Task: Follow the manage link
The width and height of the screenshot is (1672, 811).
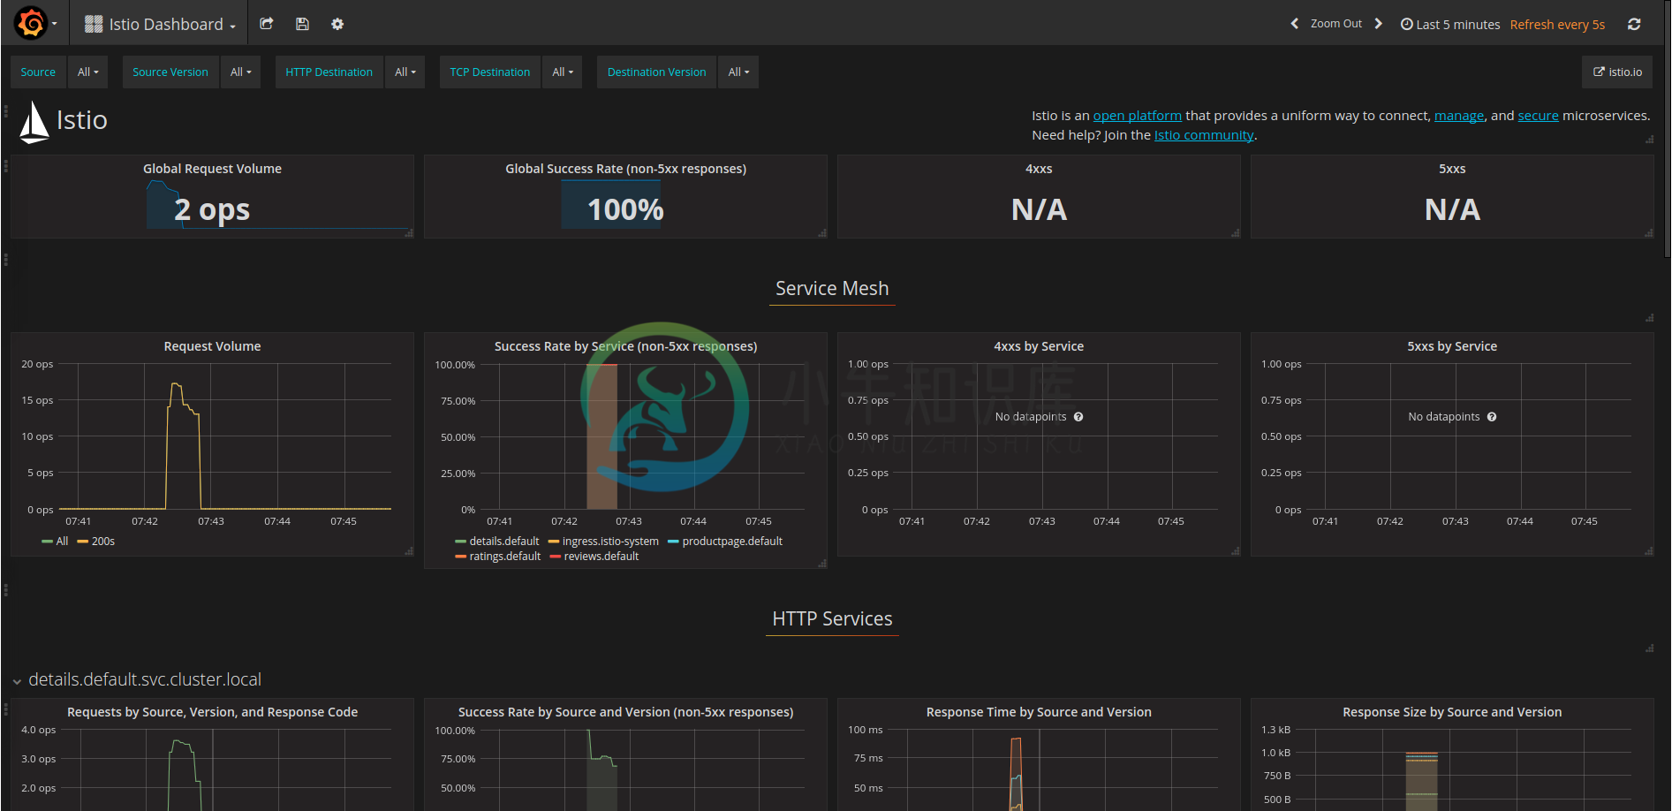Action: [x=1459, y=116]
